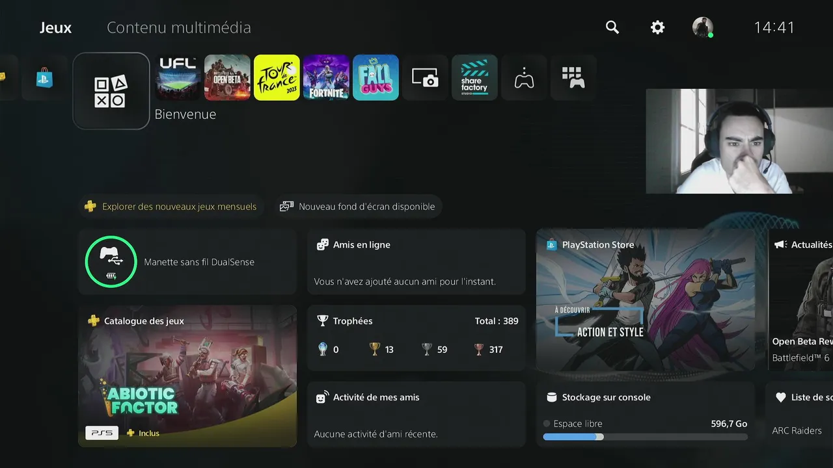Open the game library grid tile
This screenshot has height=468, width=833.
coord(573,77)
